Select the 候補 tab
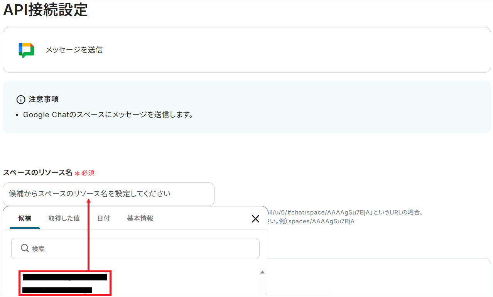This screenshot has height=297, width=493. tap(25, 218)
